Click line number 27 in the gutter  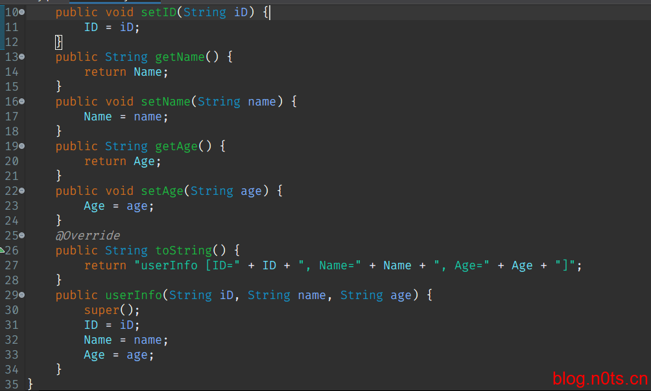pyautogui.click(x=12, y=265)
